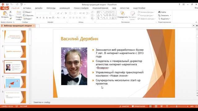
Task: Toggle underline (Ч) formatting
Action: (44, 18)
